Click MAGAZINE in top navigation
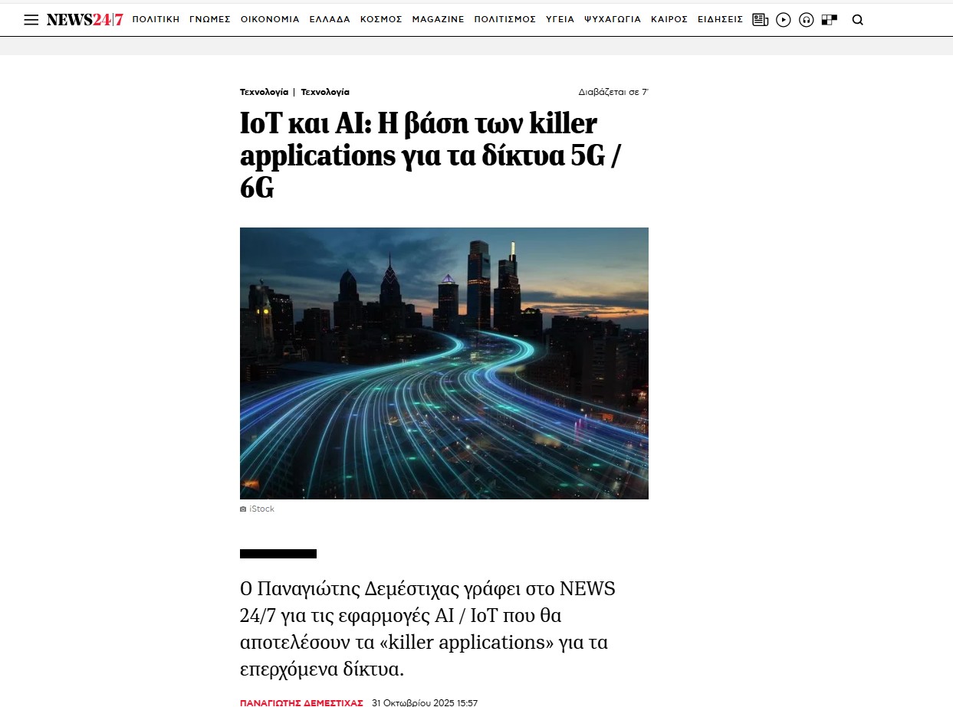The height and width of the screenshot is (707, 953). [x=438, y=20]
